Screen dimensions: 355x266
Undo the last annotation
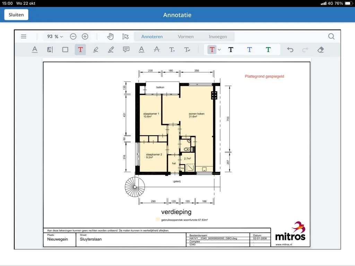[x=290, y=50]
